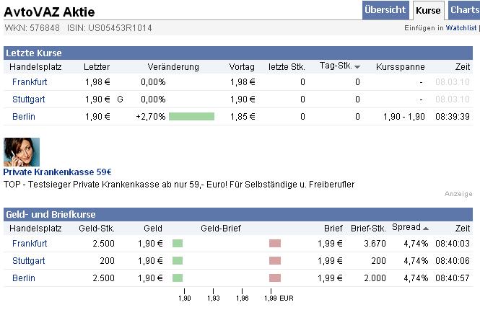Open Frankfurt in Letzte Kurse table
The width and height of the screenshot is (480, 310).
pyautogui.click(x=30, y=82)
